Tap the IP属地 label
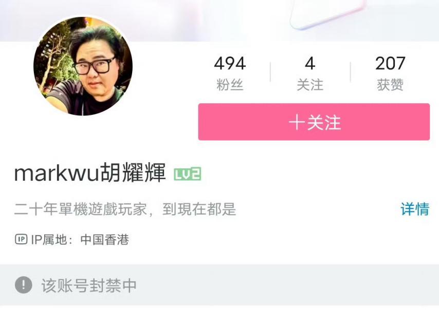This screenshot has width=439, height=310. point(49,240)
